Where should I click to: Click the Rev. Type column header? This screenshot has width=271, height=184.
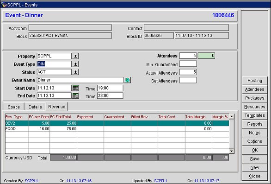[x=17, y=117]
